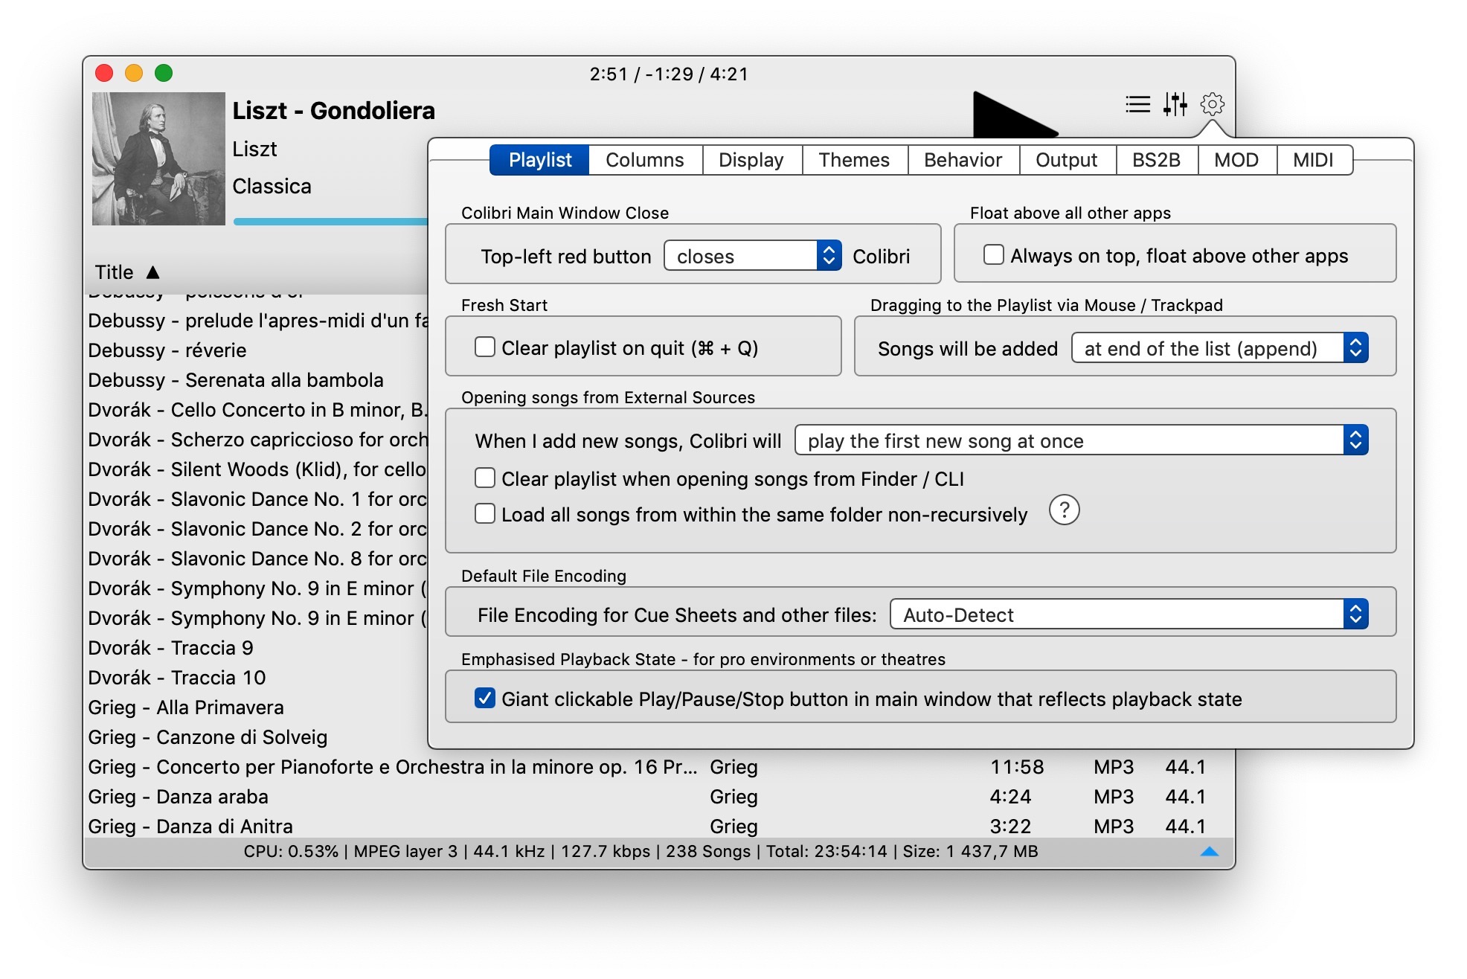
Task: Click the green zoom window button
Action: click(164, 73)
